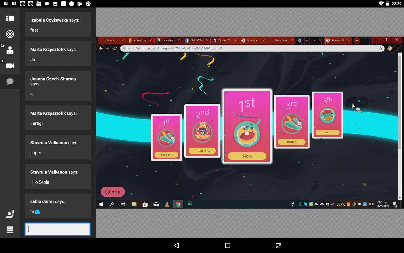Tap the Android recent apps button
The image size is (404, 253).
pyautogui.click(x=279, y=245)
